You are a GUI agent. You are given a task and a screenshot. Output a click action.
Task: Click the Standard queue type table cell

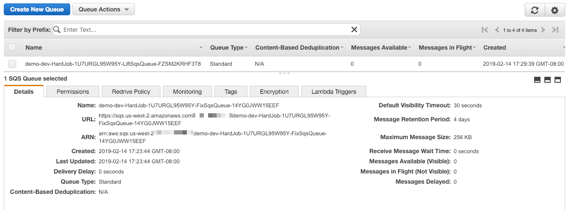pyautogui.click(x=221, y=64)
